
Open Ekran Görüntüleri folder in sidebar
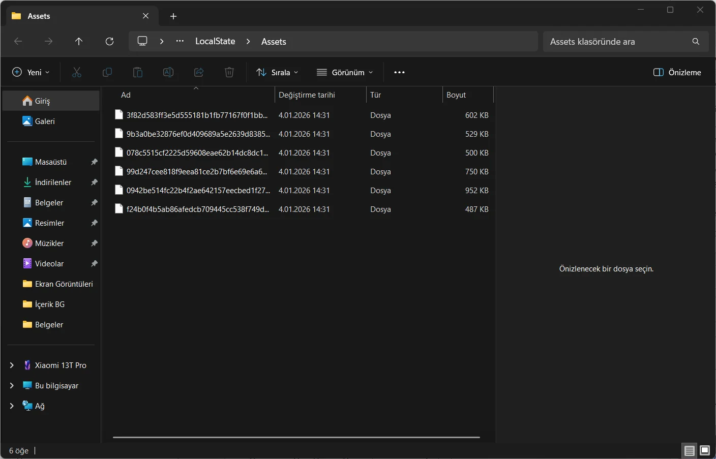pos(51,284)
